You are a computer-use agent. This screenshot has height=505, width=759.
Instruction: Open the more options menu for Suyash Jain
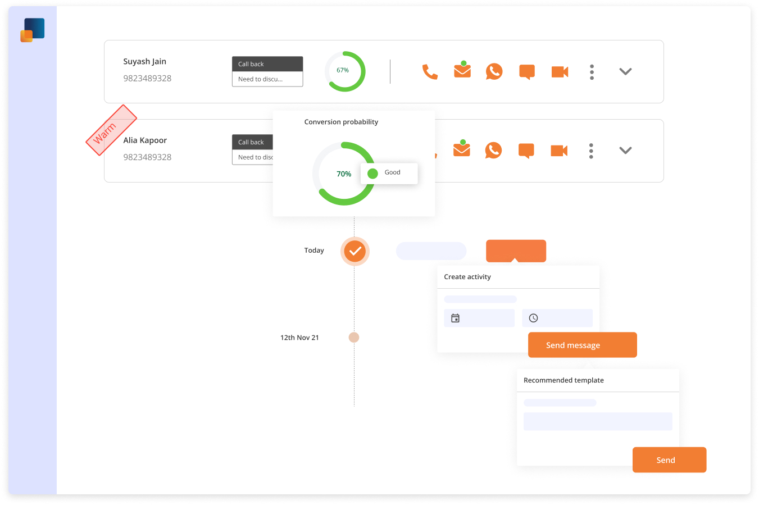click(592, 71)
